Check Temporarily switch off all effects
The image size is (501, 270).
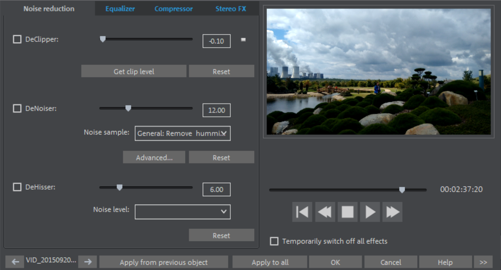[x=274, y=241]
